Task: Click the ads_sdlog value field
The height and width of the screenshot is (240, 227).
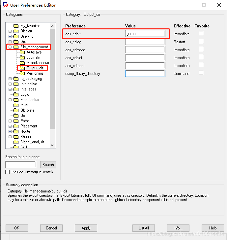Action: (x=145, y=42)
